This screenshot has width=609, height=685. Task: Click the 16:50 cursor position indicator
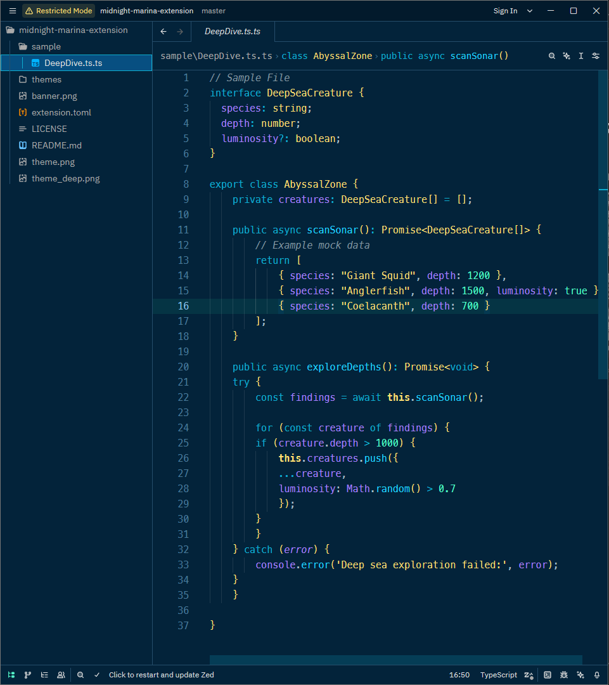pyautogui.click(x=459, y=675)
